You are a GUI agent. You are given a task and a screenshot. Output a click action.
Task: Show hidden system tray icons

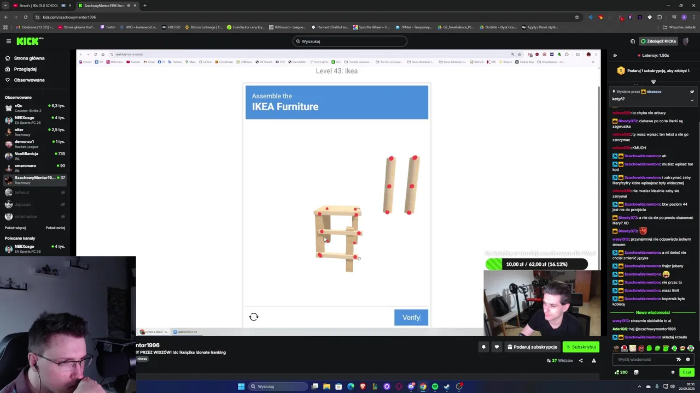[x=639, y=386]
